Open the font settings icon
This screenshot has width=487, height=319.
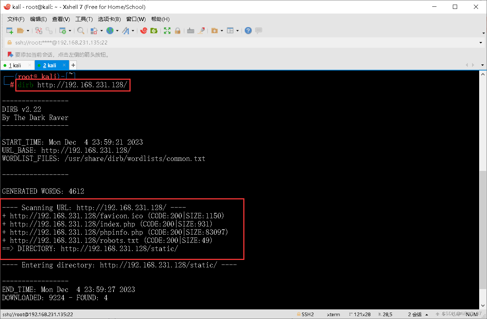point(126,31)
